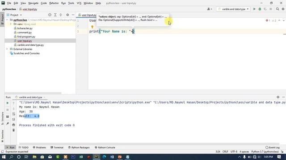
Task: Select Scratches and Consoles node
Action: coord(26,53)
